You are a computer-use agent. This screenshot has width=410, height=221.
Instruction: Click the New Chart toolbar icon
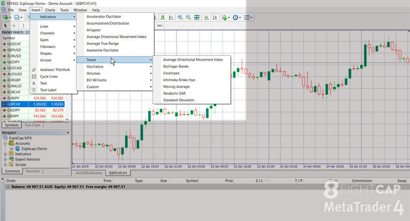point(5,18)
